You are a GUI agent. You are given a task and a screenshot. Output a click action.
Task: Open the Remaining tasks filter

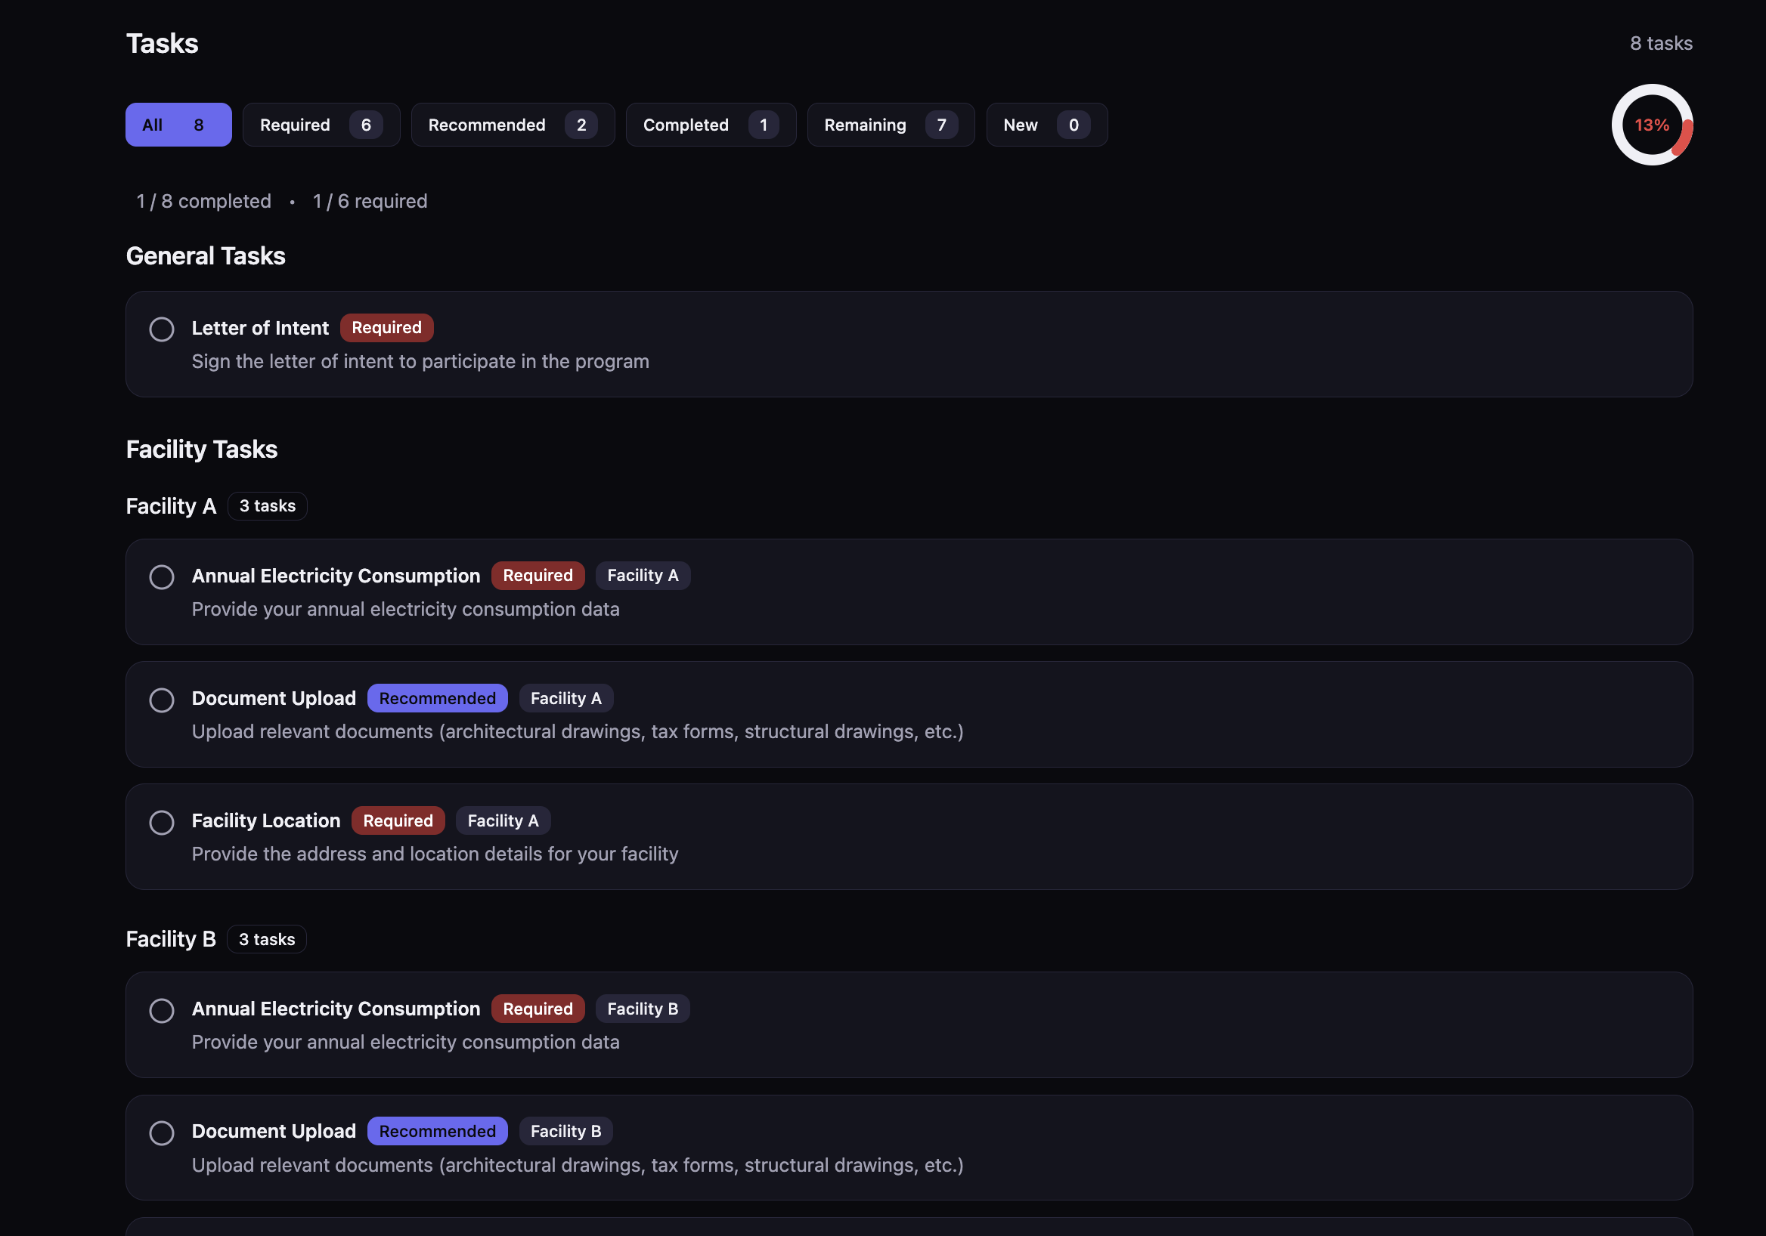pos(890,125)
